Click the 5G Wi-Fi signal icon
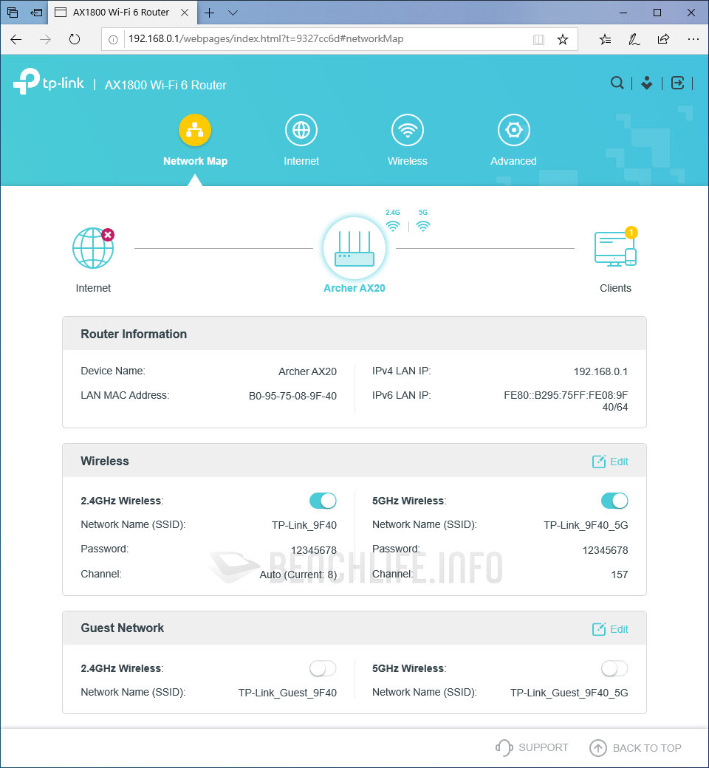This screenshot has height=768, width=709. (423, 226)
